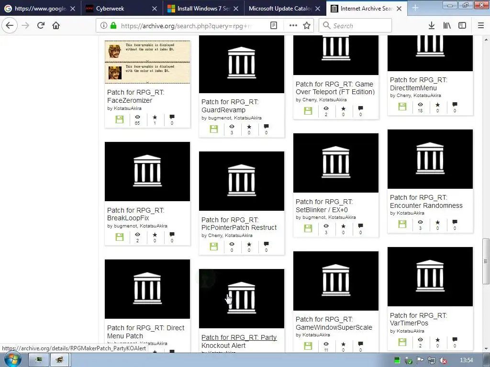Viewport: 490px width, 367px height.
Task: Click the DirectItemMenu reviews comment icon
Action: click(455, 104)
